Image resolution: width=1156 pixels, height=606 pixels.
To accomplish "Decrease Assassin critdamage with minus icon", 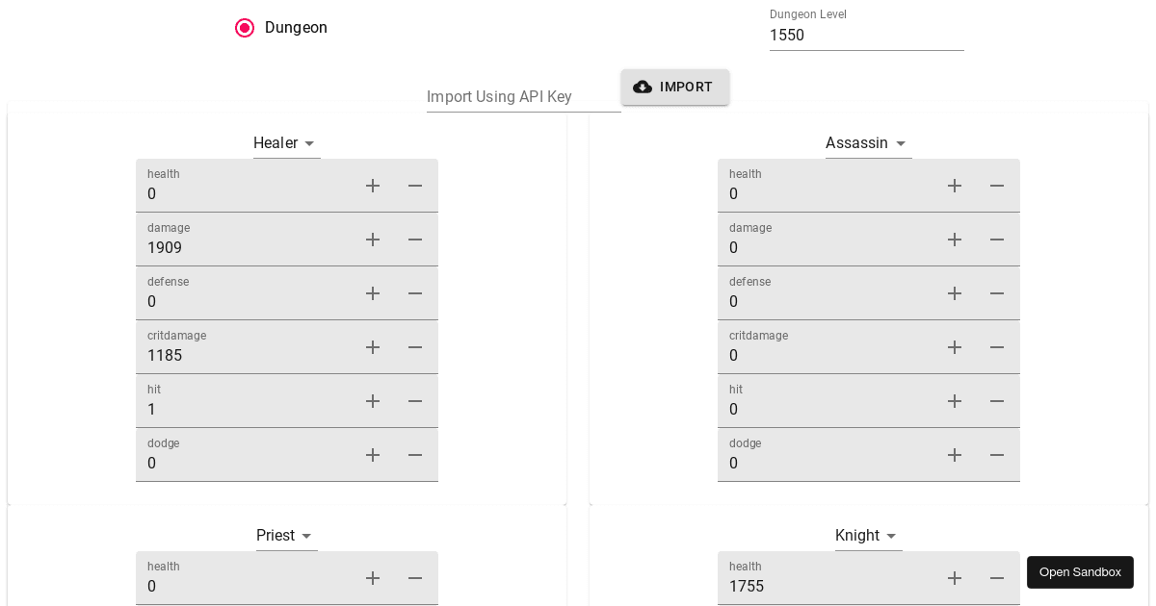I will [x=997, y=347].
